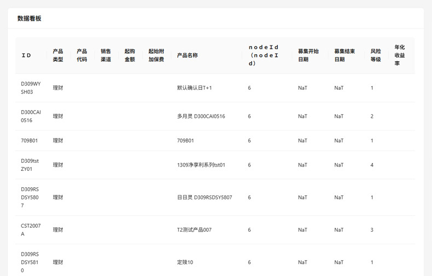Screen dimensions: 432x276
Task: Select the 销售渠道 column header
Action: [106, 55]
